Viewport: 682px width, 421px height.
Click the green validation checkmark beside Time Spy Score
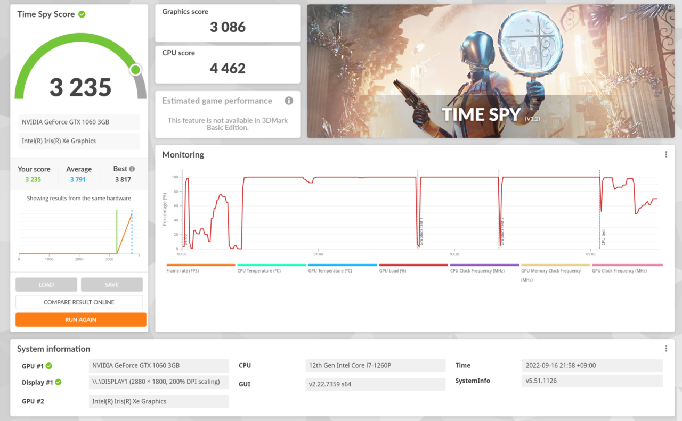point(82,14)
